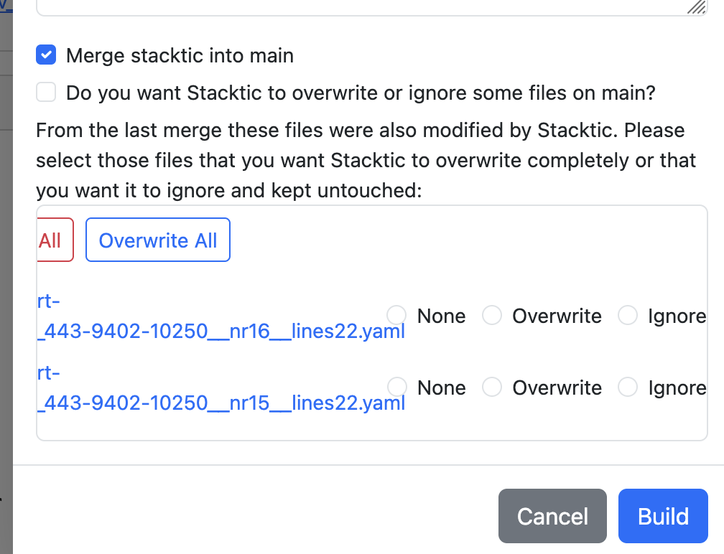This screenshot has height=554, width=724.
Task: Set the nr16 yaml file to Ignore
Action: pyautogui.click(x=628, y=315)
